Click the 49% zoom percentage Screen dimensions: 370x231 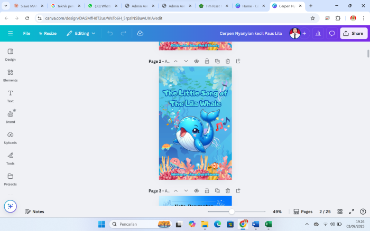[x=277, y=211]
